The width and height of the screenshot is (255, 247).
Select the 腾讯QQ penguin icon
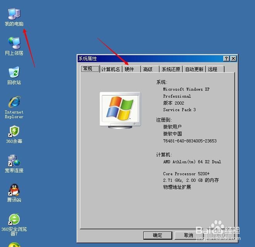(x=14, y=193)
